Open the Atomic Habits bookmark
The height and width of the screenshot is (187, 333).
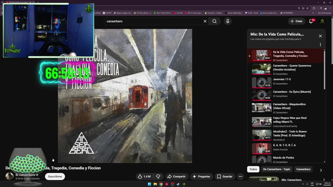tap(234, 13)
